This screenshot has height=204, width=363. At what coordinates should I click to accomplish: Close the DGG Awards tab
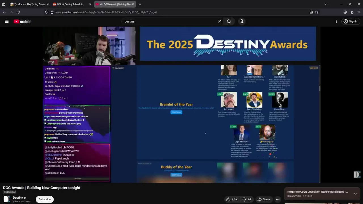(x=133, y=4)
